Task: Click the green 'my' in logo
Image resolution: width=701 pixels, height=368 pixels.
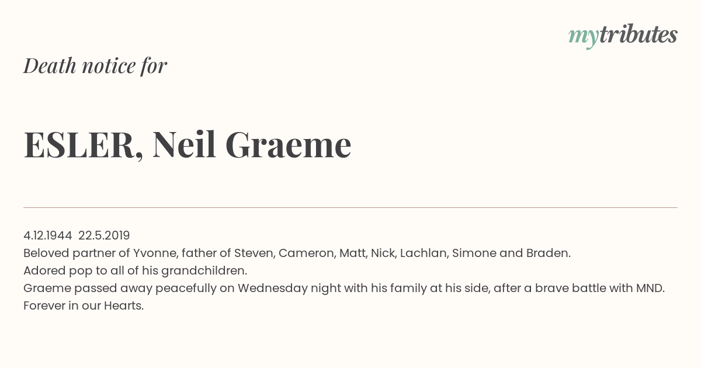Action: 584,37
